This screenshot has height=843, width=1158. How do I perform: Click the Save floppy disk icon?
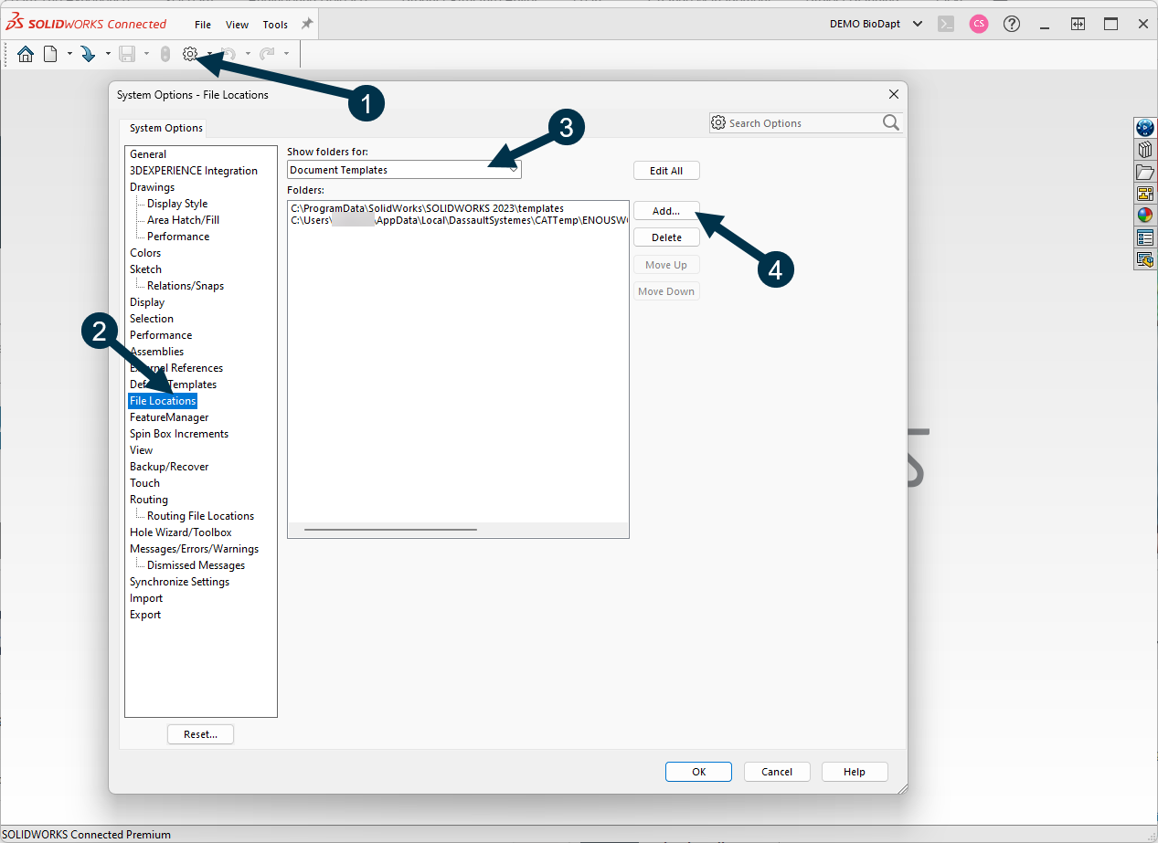(127, 54)
